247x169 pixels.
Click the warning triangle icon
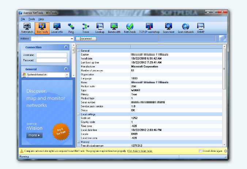click(x=22, y=151)
